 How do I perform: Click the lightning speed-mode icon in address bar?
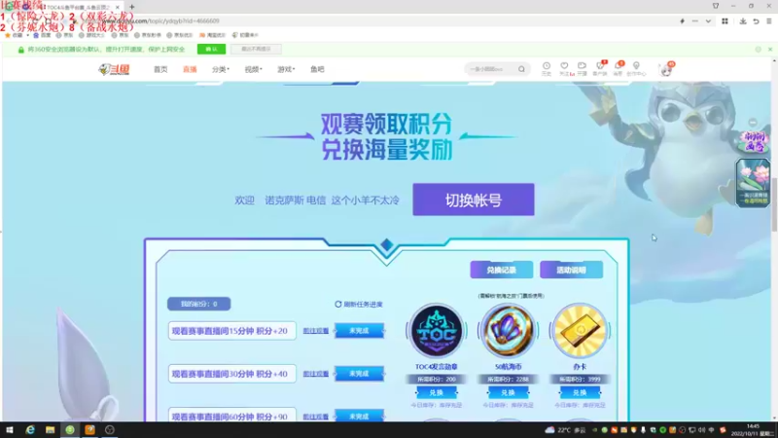pyautogui.click(x=683, y=21)
